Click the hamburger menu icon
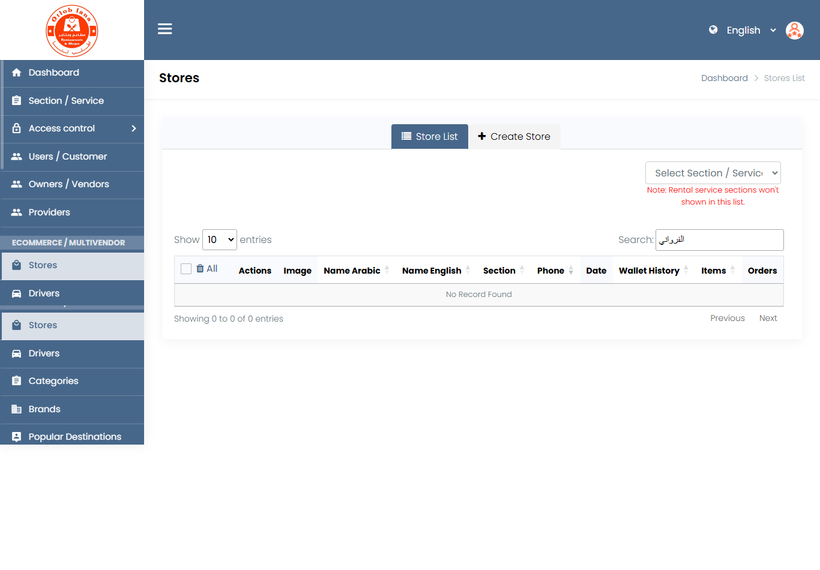820x570 pixels. pyautogui.click(x=164, y=29)
